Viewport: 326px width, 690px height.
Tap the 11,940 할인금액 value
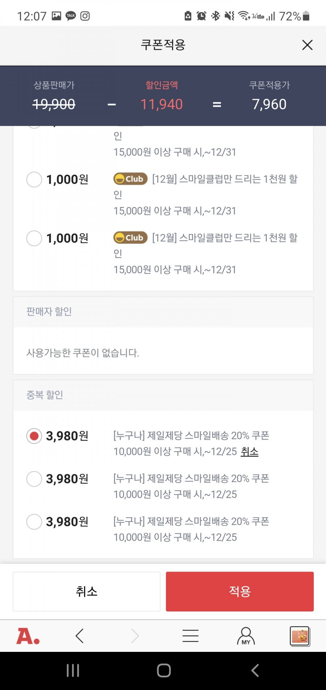(162, 104)
